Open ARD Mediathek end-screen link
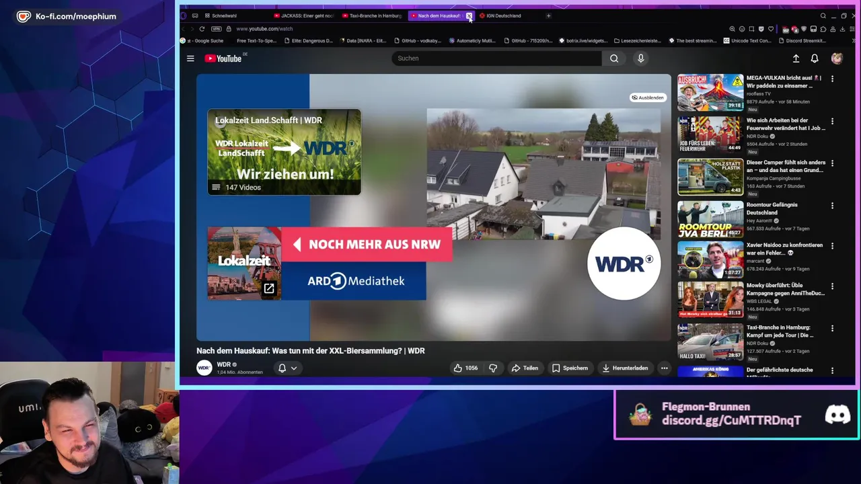861x484 pixels. (x=354, y=281)
